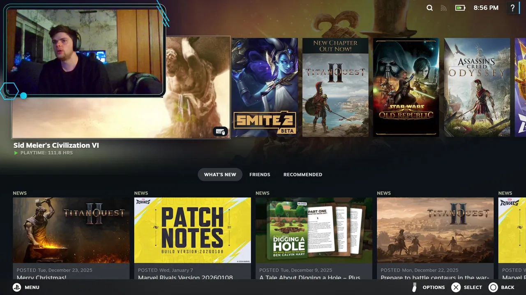Click the PlayStation logo menu icon
526x295 pixels.
coord(16,287)
